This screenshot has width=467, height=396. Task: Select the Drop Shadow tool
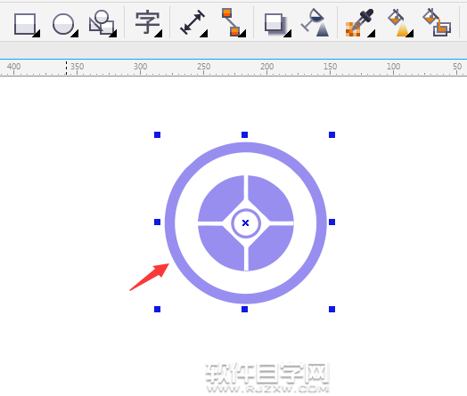point(275,24)
